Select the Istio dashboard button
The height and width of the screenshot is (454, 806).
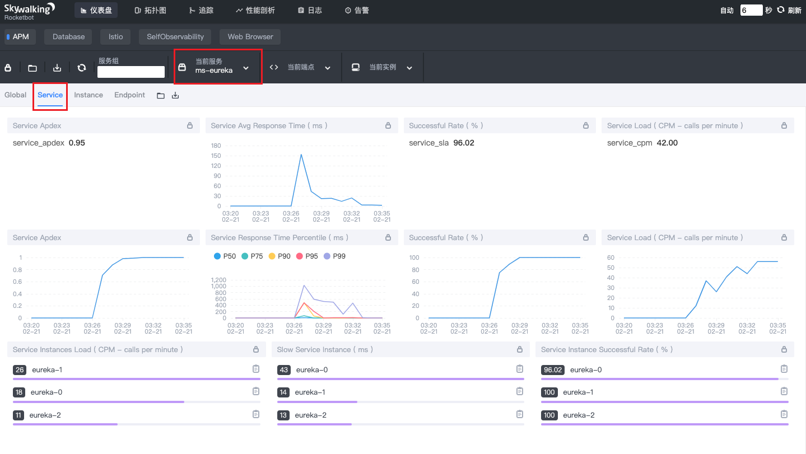116,37
